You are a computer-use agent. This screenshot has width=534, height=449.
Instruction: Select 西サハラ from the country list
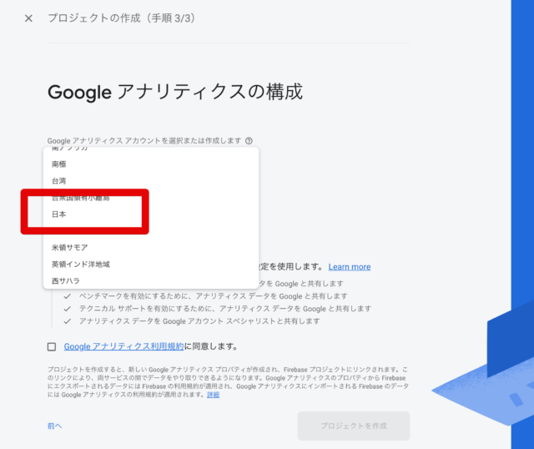click(x=151, y=280)
